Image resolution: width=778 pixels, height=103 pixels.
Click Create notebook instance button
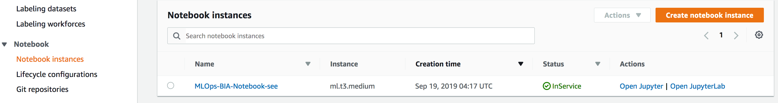(x=709, y=15)
